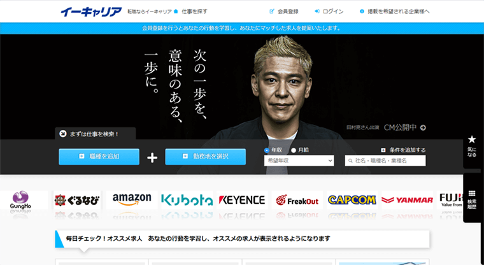Select the 月給 radio button

[294, 150]
